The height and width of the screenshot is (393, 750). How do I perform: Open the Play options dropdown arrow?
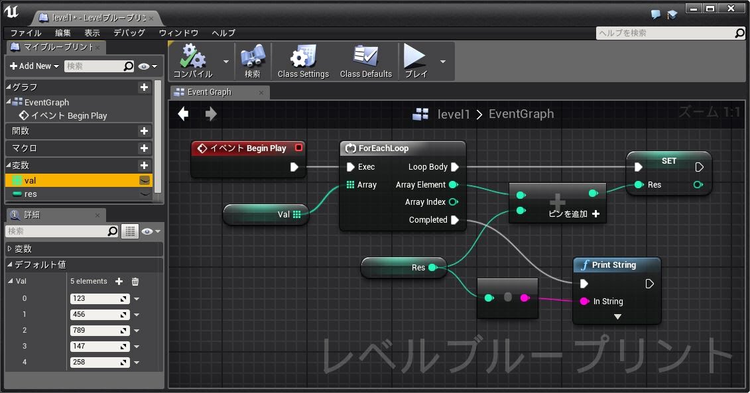point(443,61)
